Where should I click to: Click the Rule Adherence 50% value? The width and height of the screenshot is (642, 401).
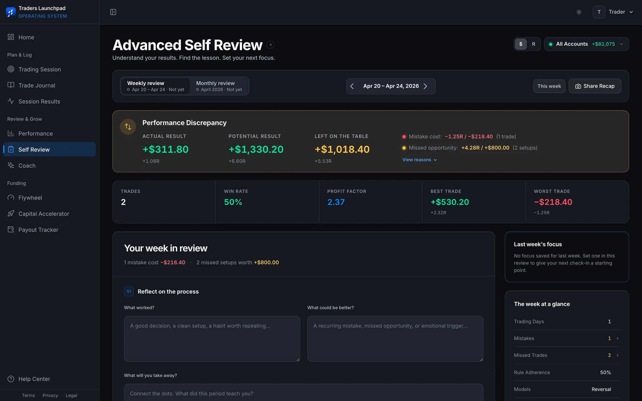(x=605, y=372)
